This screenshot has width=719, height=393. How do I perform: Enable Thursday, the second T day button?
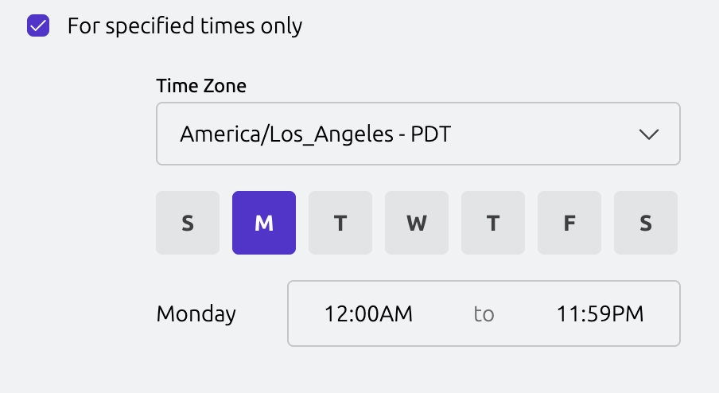pos(493,224)
